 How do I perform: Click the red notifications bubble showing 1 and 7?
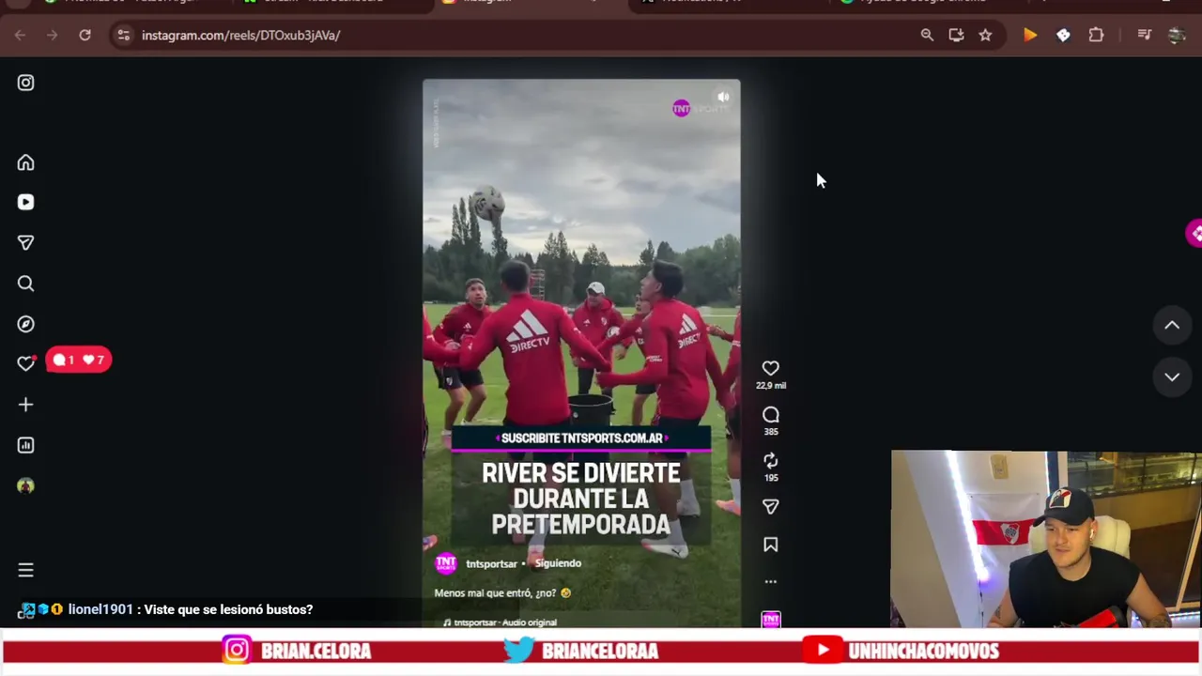79,360
